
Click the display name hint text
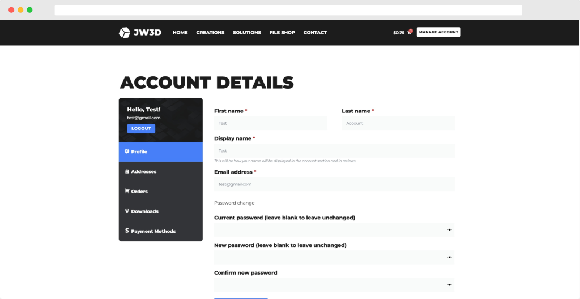pos(285,161)
